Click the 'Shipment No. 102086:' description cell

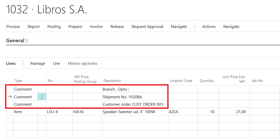tap(135, 97)
